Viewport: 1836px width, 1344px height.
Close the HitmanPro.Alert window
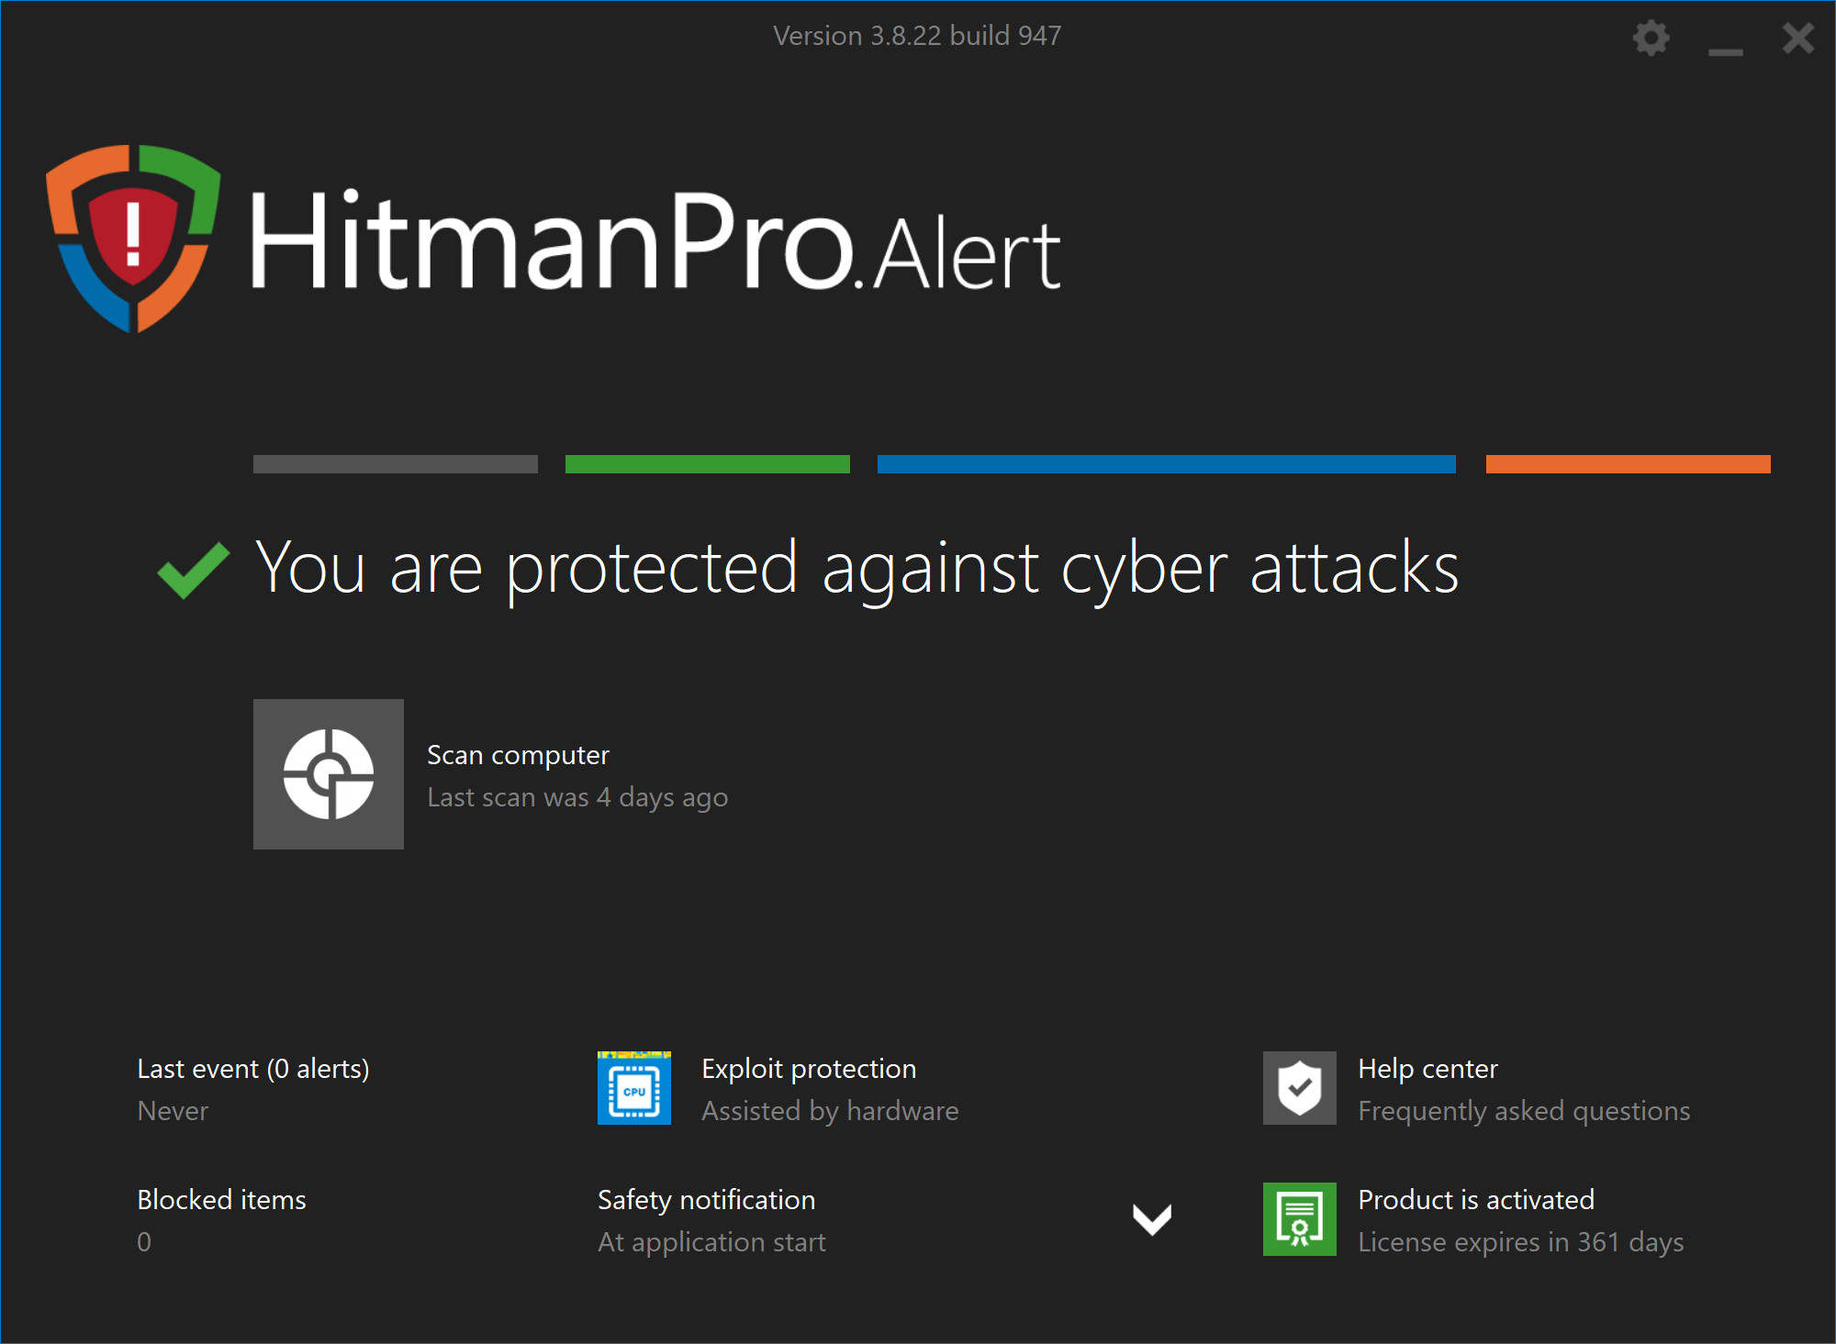click(x=1797, y=39)
